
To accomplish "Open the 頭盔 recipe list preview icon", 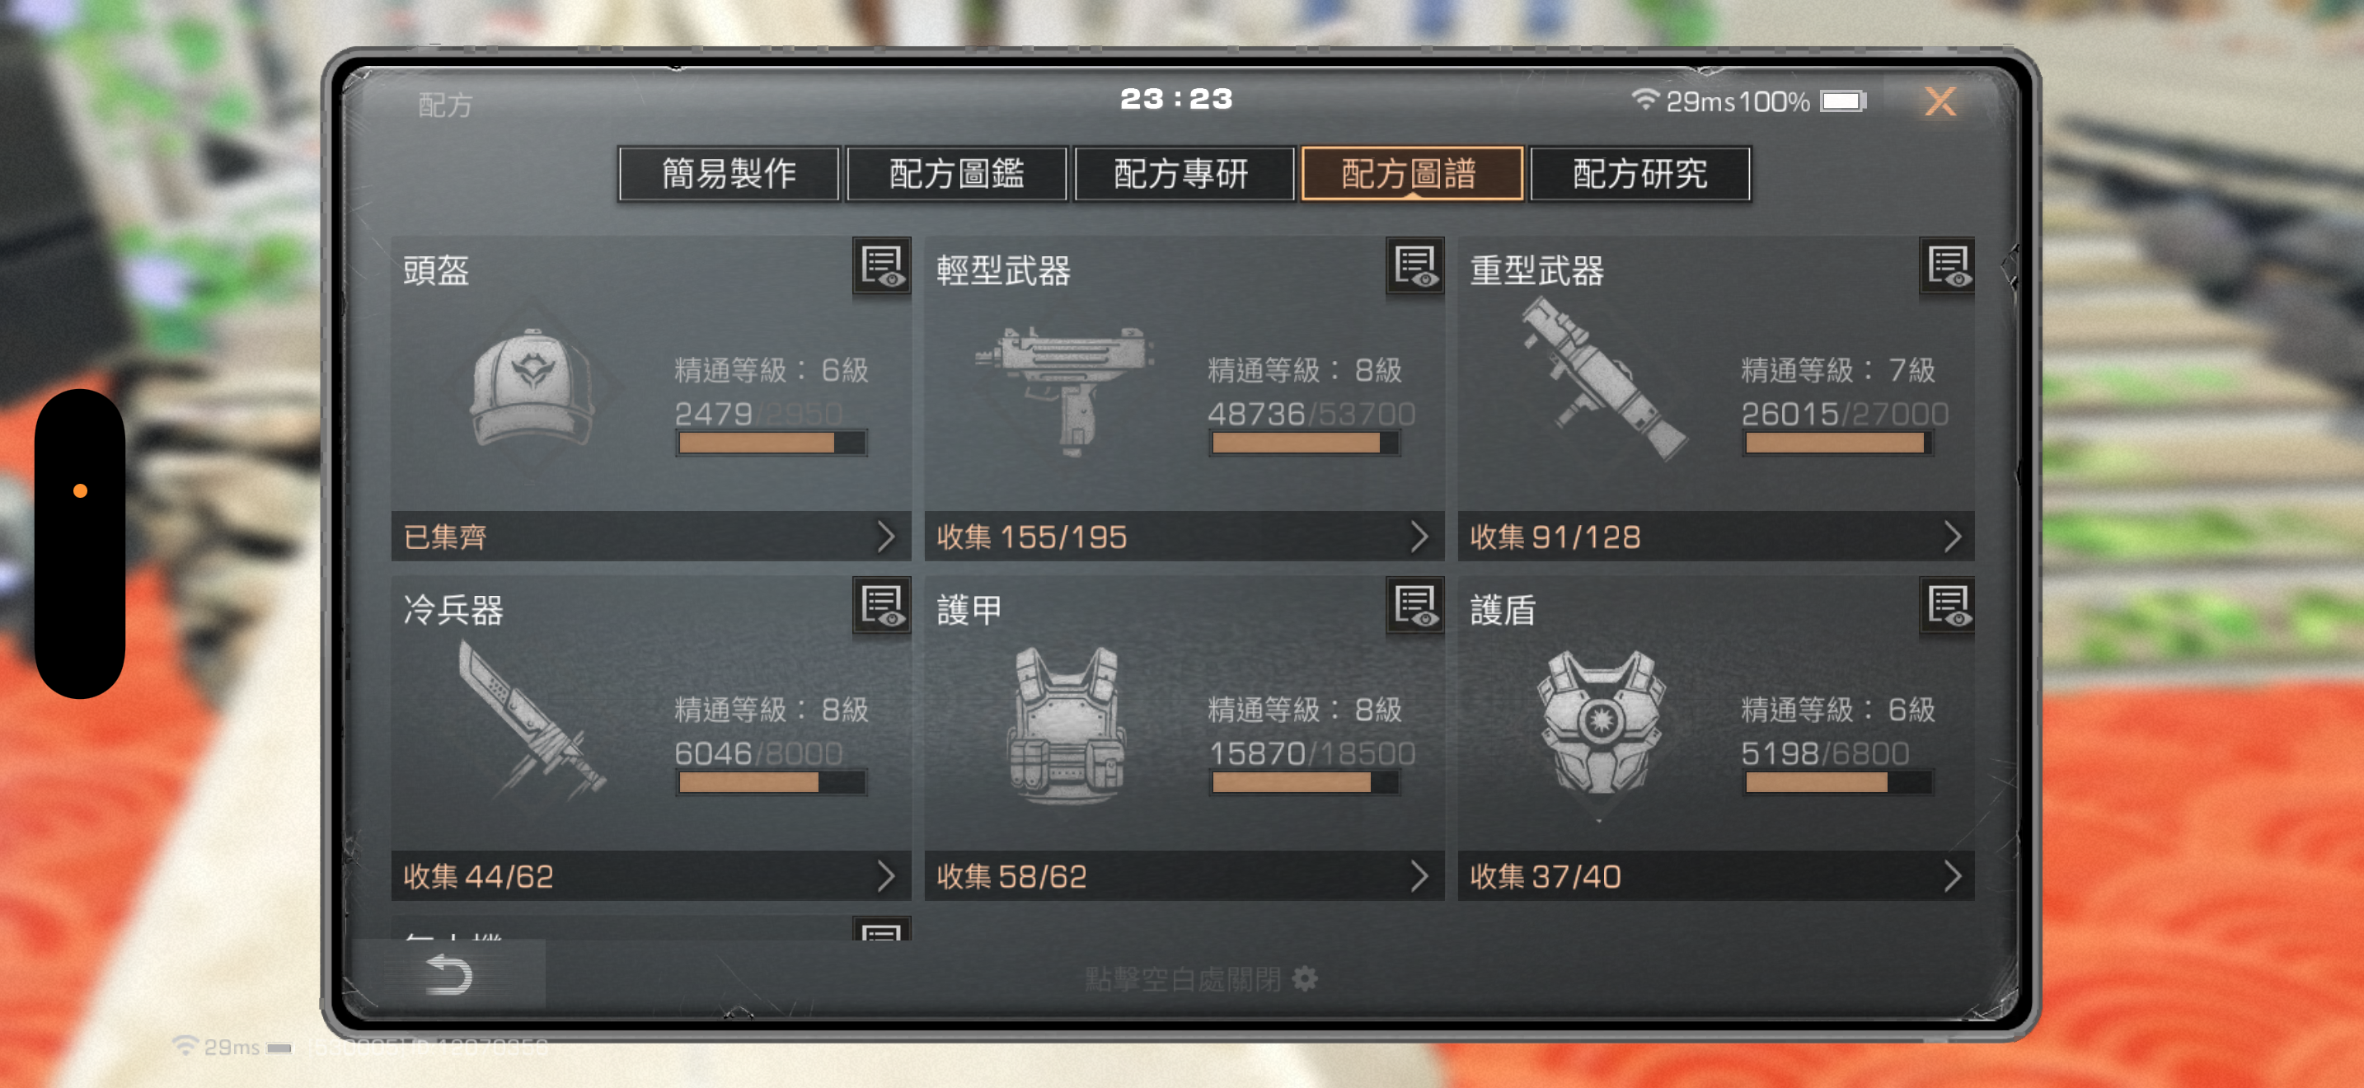I will [881, 267].
